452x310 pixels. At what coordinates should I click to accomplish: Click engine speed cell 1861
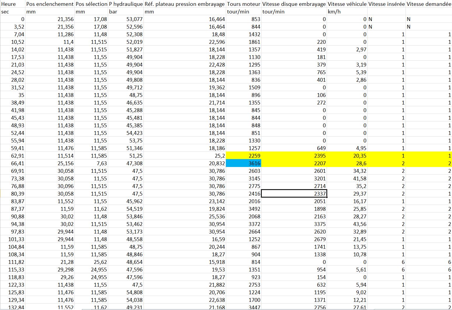coord(244,42)
